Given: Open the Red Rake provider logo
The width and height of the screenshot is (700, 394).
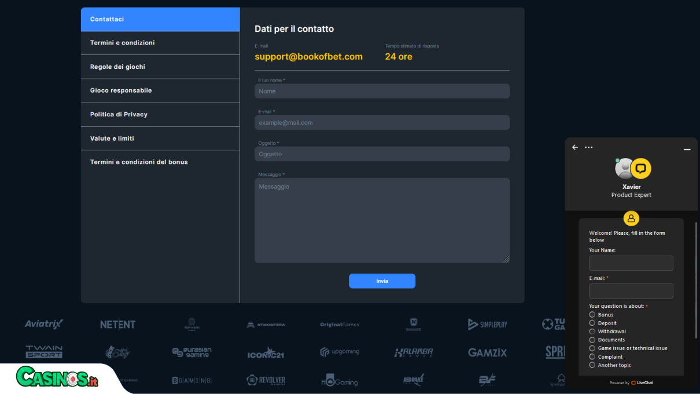Looking at the screenshot, I should (414, 380).
